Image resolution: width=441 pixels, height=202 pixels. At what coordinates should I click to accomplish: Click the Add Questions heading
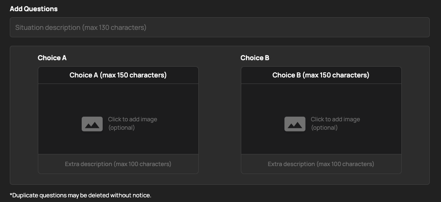34,9
